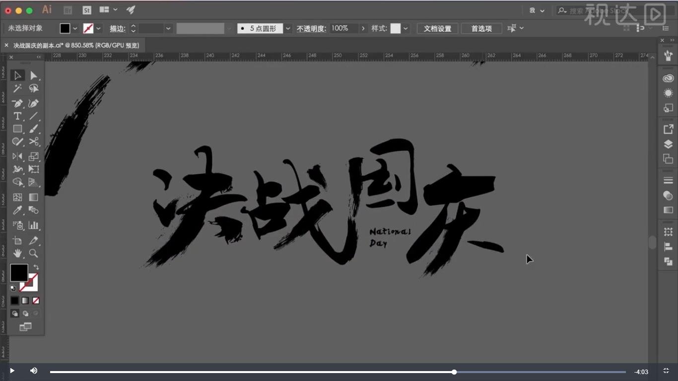
Task: Enable Draw Behind mode
Action: pos(25,314)
